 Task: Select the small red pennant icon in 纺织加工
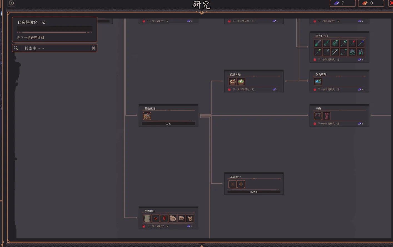click(156, 218)
